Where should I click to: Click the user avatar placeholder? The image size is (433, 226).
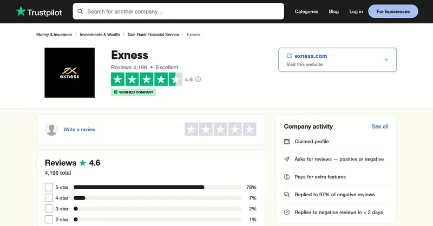tap(51, 129)
